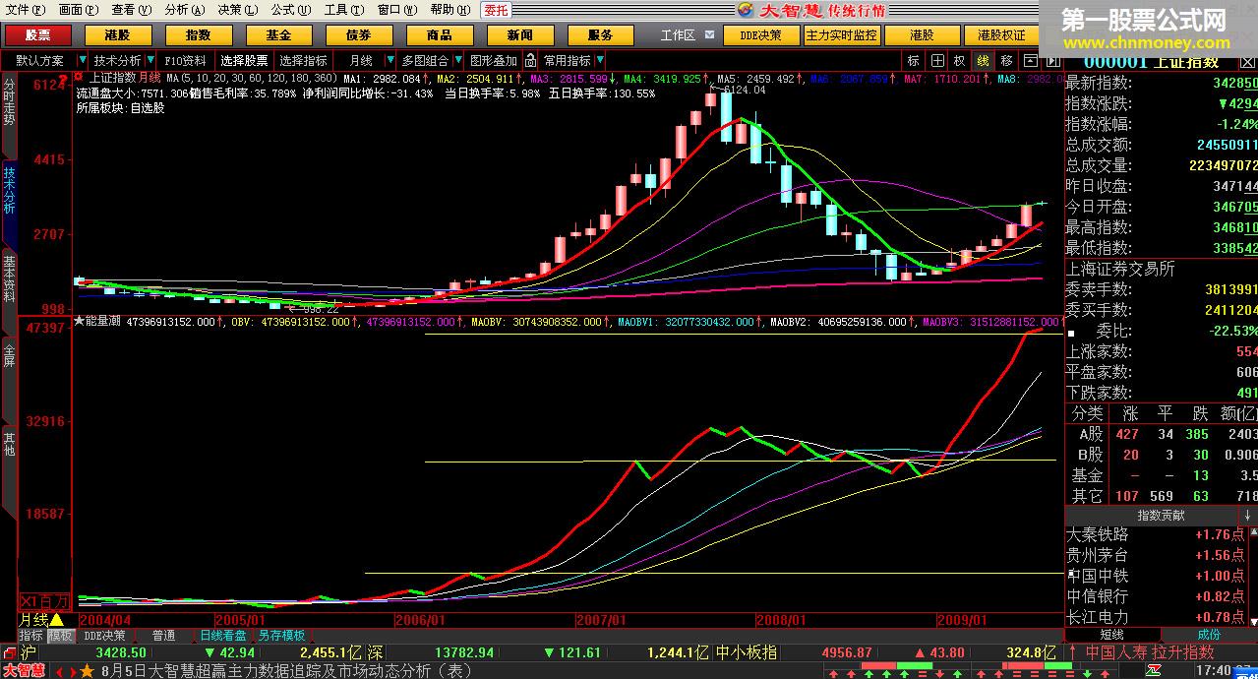The image size is (1258, 679).
Task: Select the 模板 bottom tab
Action: click(x=61, y=636)
